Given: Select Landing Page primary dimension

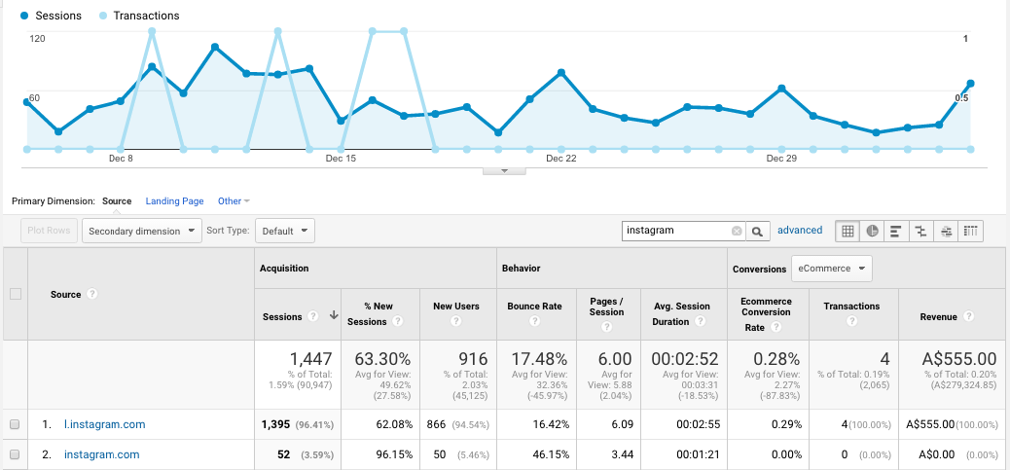Looking at the screenshot, I should 174,200.
